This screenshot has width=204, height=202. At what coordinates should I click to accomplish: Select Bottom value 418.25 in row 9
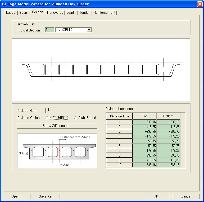pyautogui.click(x=168, y=160)
